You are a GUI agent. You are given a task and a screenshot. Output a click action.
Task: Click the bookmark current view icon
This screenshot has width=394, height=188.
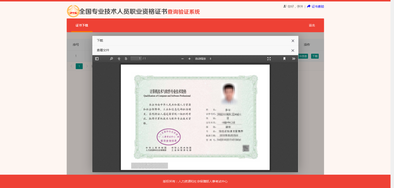click(x=284, y=59)
